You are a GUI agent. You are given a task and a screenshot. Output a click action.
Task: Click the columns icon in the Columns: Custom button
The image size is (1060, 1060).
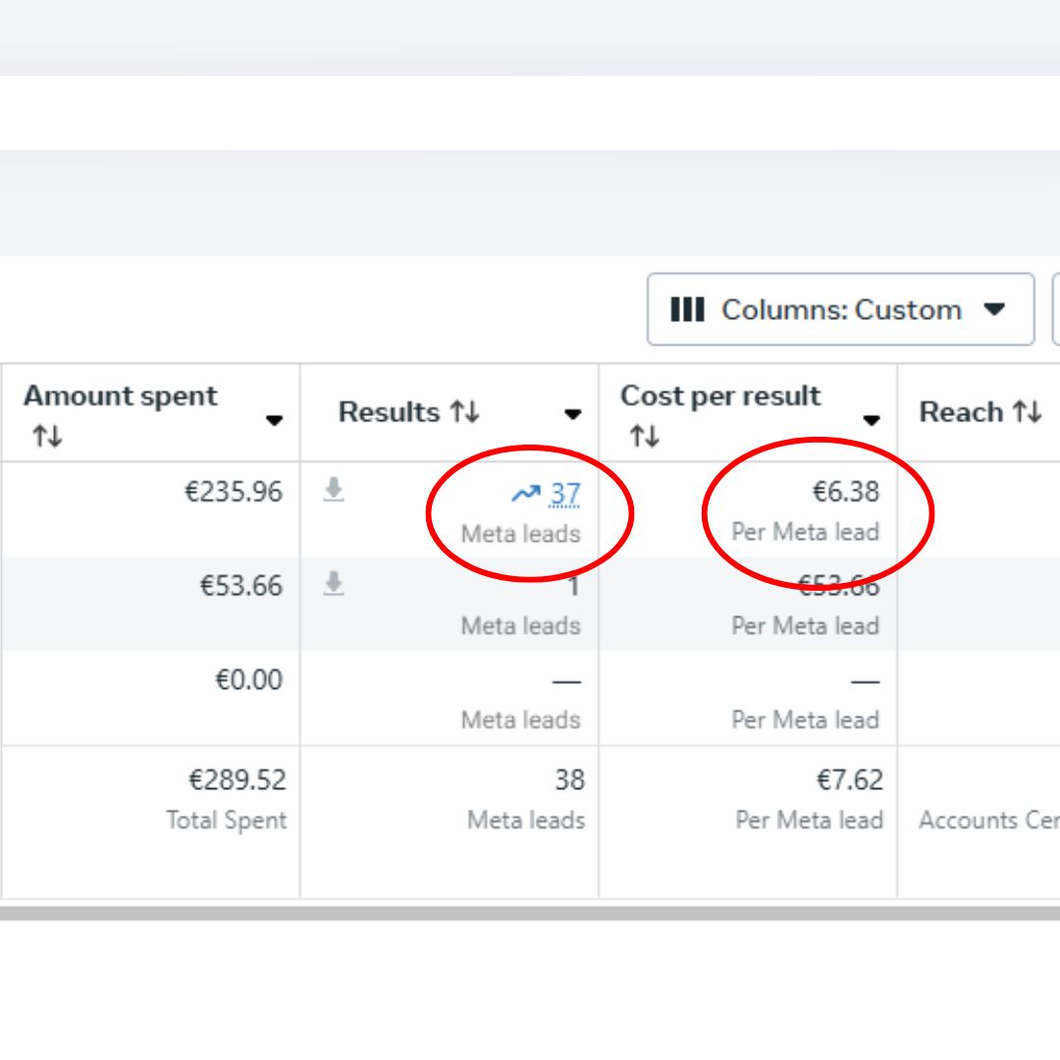[687, 310]
